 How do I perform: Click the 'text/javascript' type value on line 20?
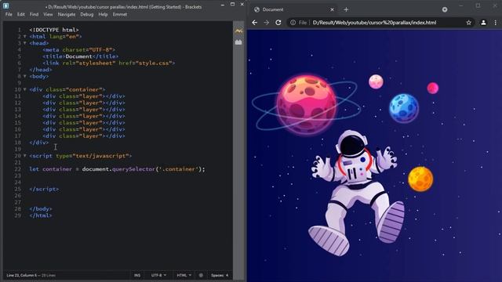[x=100, y=156]
